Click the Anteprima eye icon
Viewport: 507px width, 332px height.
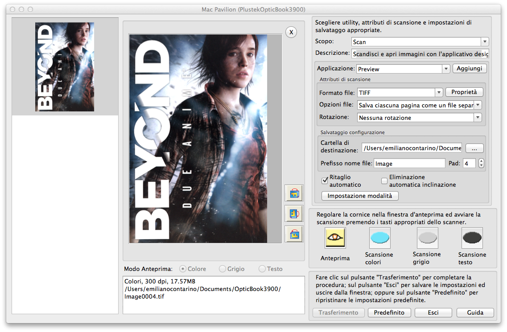(335, 238)
